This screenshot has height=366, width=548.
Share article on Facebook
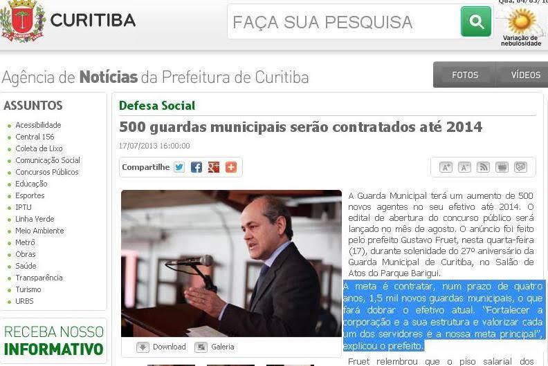(x=197, y=167)
